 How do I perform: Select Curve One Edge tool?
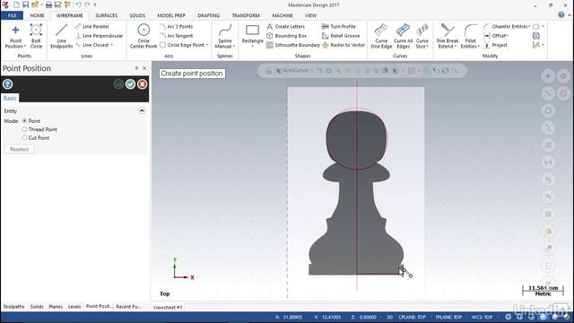381,37
